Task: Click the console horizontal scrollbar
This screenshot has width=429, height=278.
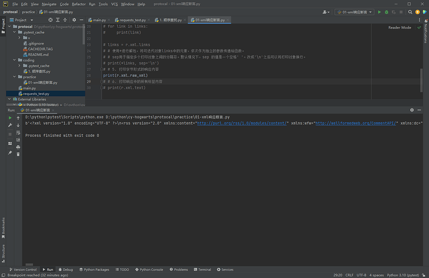Action: click(x=30, y=265)
